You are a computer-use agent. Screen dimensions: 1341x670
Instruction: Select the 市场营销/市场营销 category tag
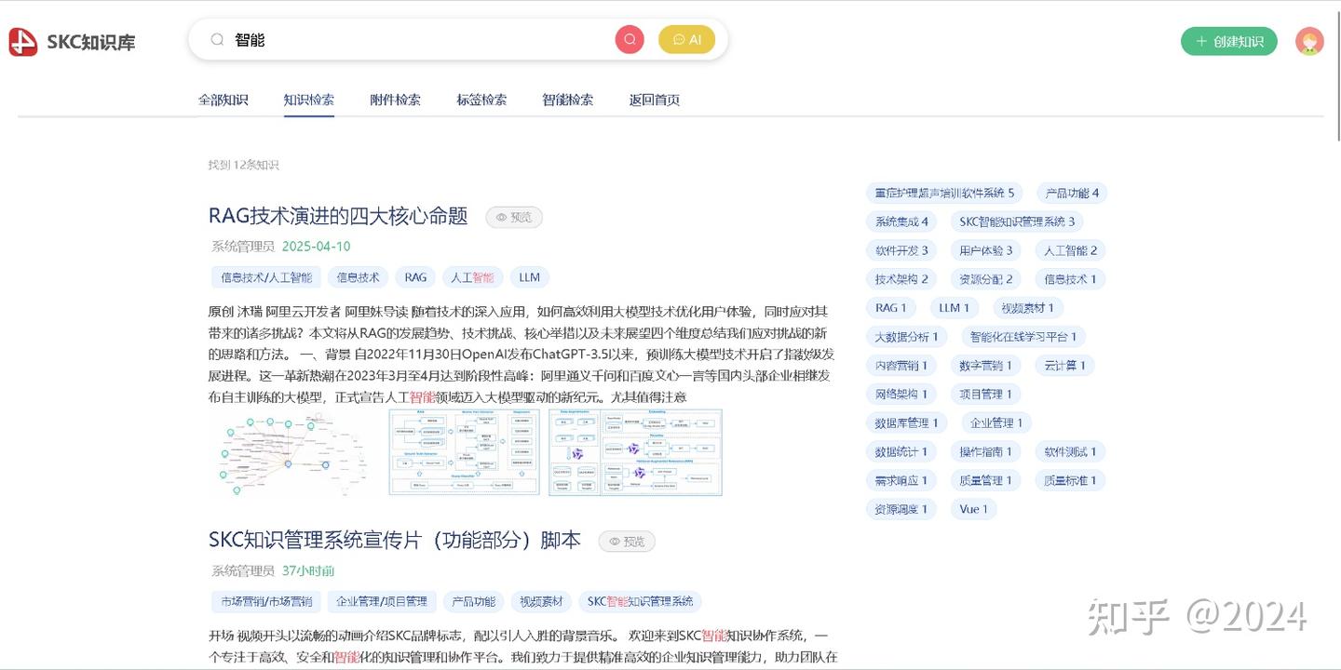click(x=266, y=601)
